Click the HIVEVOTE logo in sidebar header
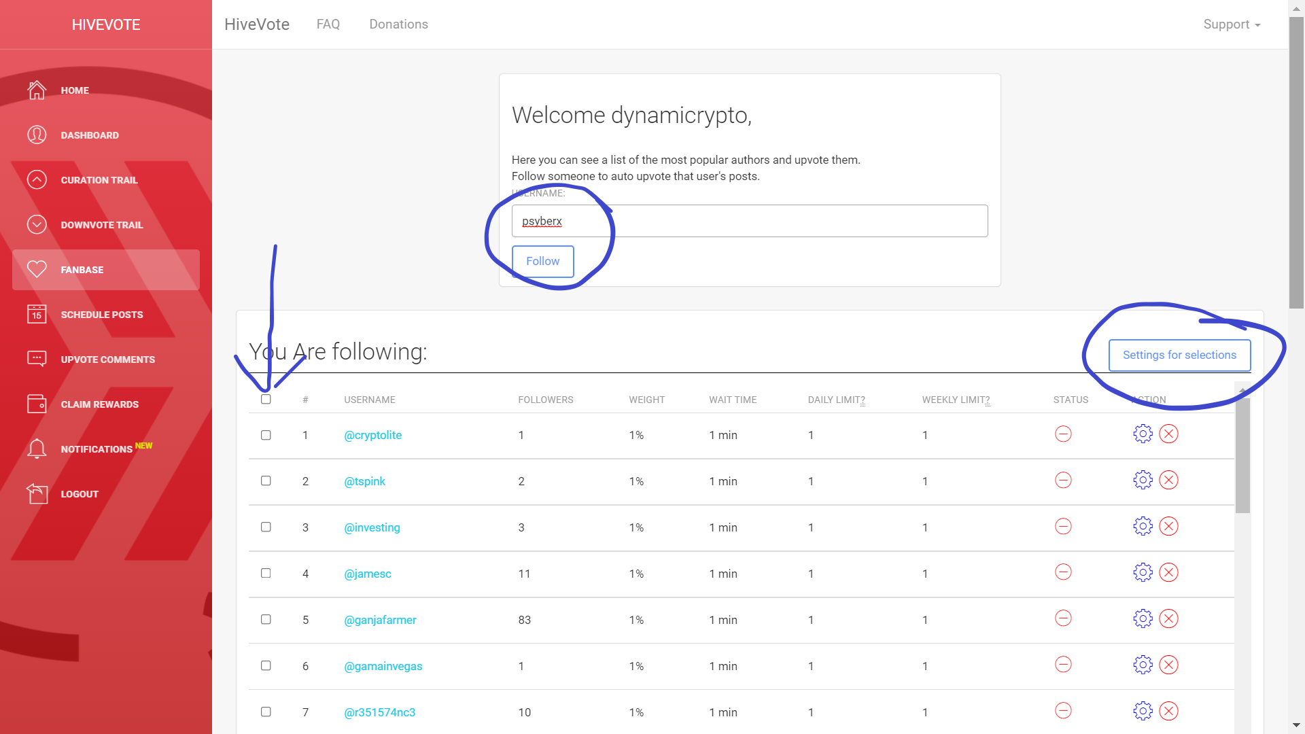This screenshot has width=1305, height=734. coord(106,24)
